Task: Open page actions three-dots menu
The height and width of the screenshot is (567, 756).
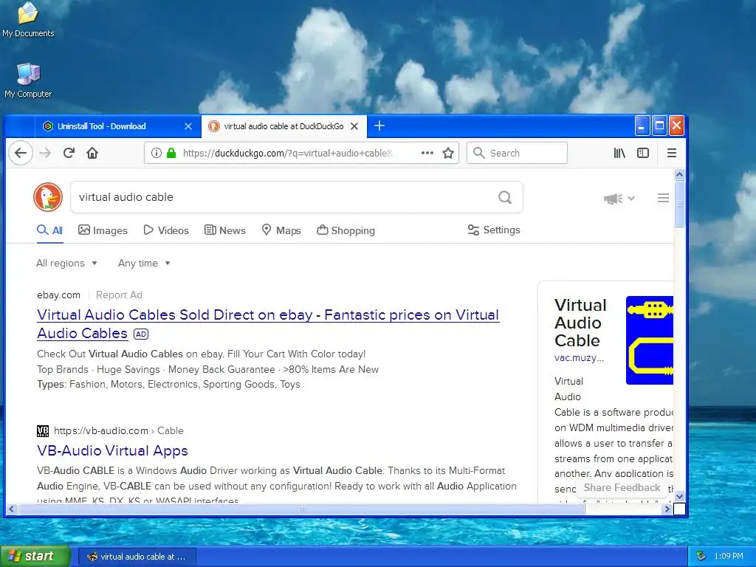Action: [427, 153]
